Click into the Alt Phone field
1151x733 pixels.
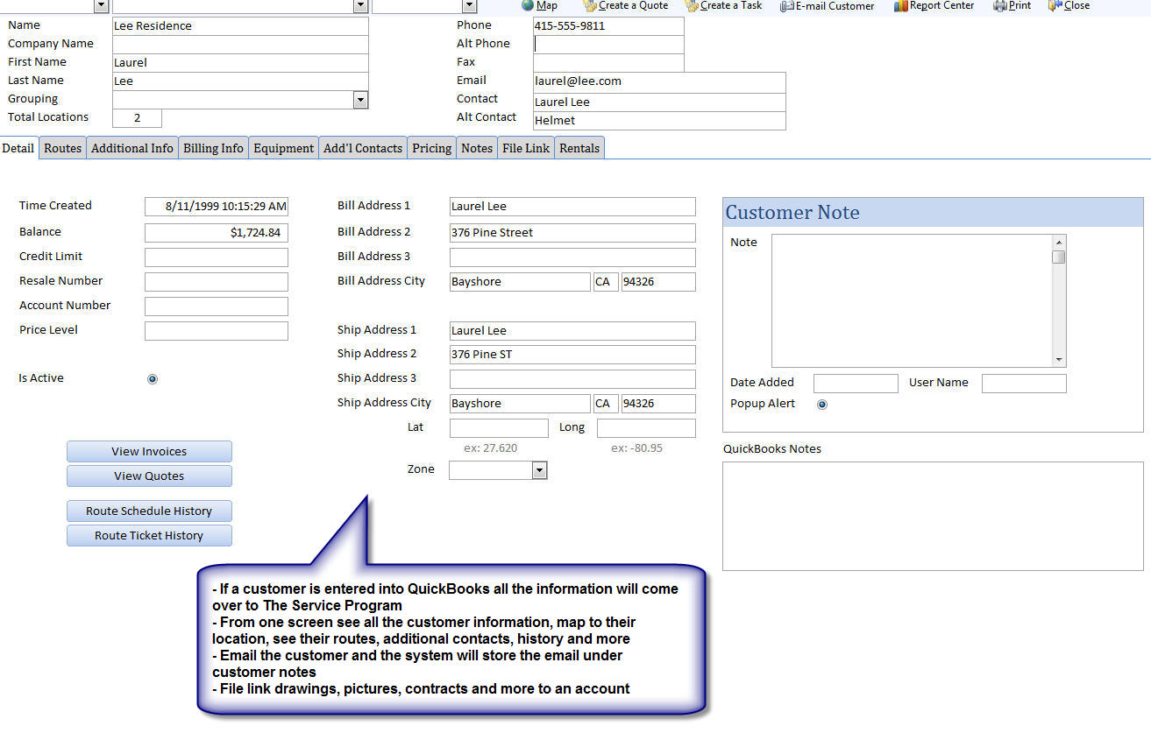tap(608, 44)
